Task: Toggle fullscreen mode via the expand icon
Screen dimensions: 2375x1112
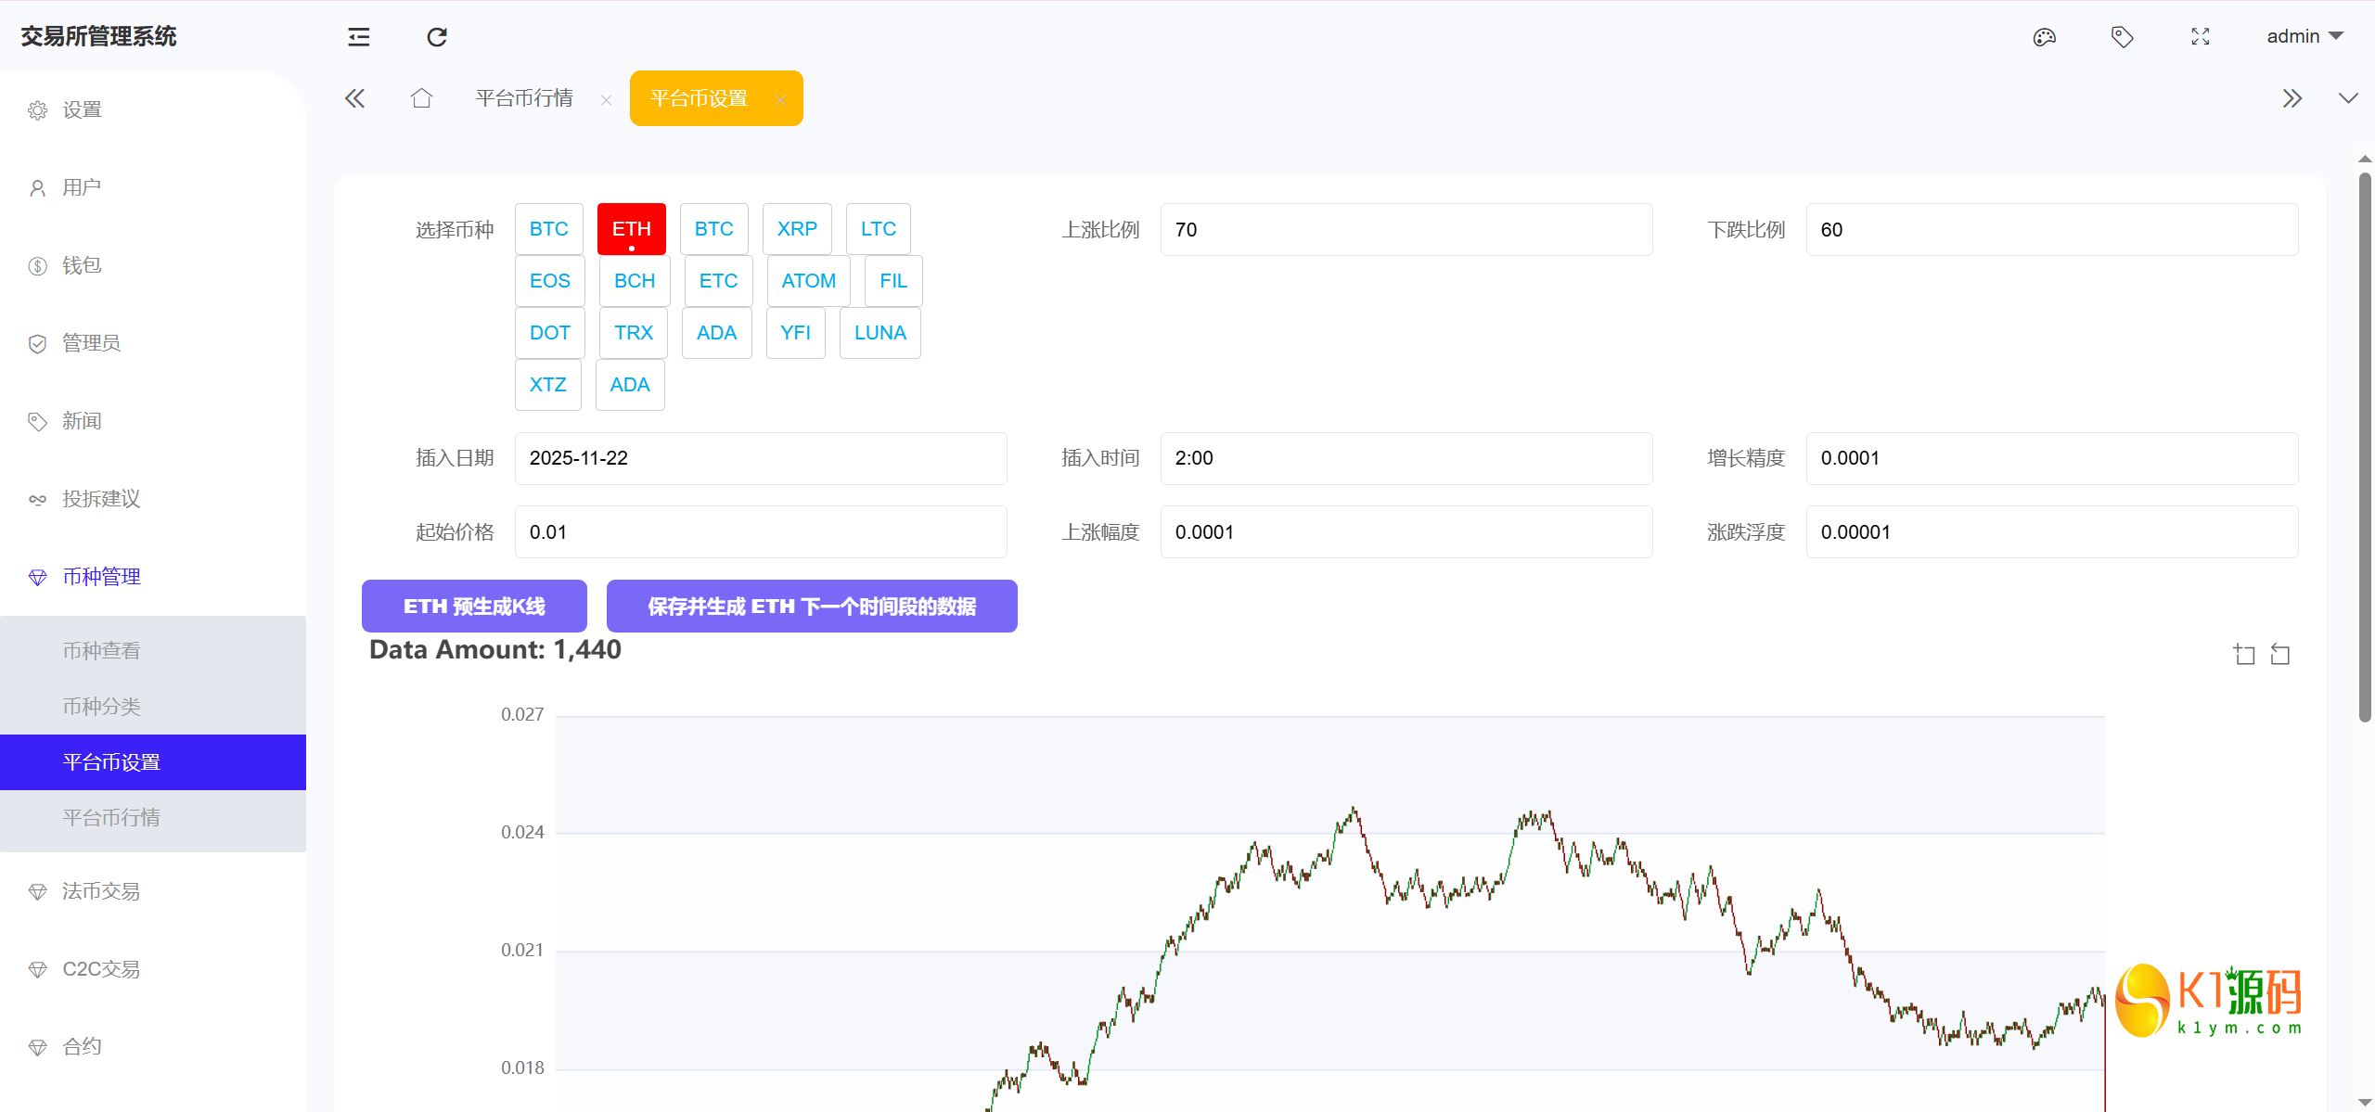Action: pos(2200,37)
